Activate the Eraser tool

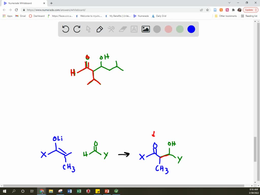pos(122,29)
